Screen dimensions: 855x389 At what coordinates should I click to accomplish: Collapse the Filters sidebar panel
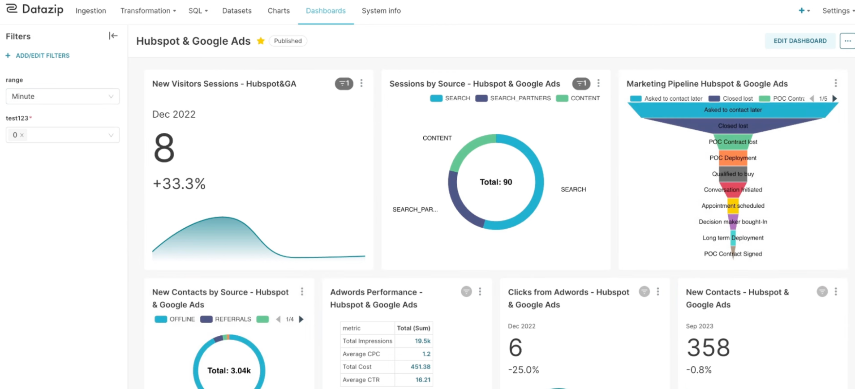[x=113, y=36]
